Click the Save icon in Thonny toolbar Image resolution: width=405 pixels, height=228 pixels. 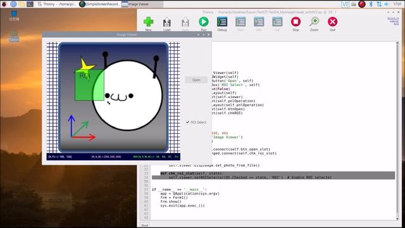point(185,22)
